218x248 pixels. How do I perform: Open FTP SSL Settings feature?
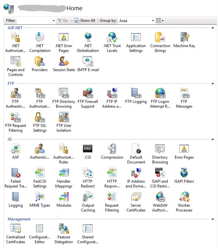click(39, 122)
